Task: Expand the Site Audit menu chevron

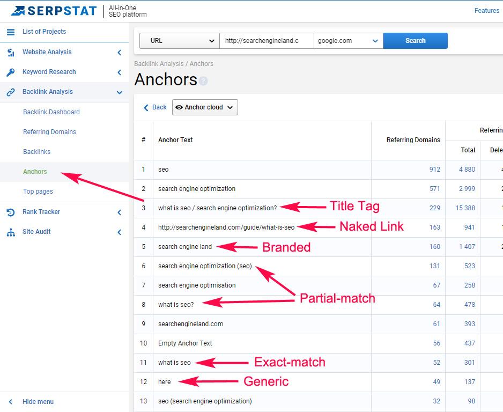Action: click(x=120, y=232)
